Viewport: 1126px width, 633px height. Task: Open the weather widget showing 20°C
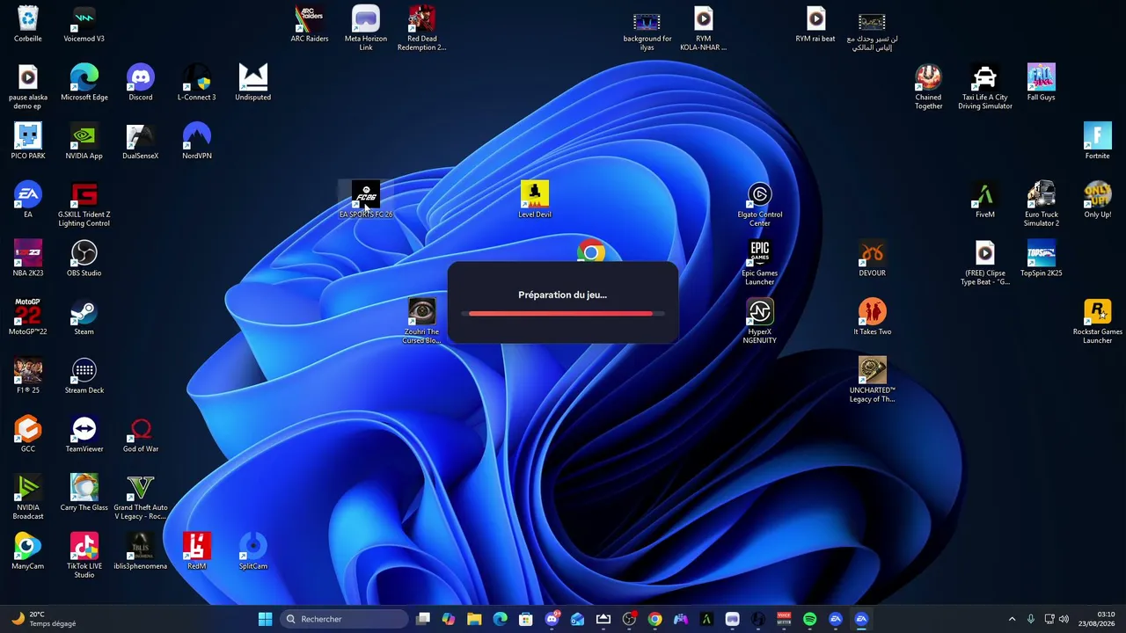[x=44, y=619]
